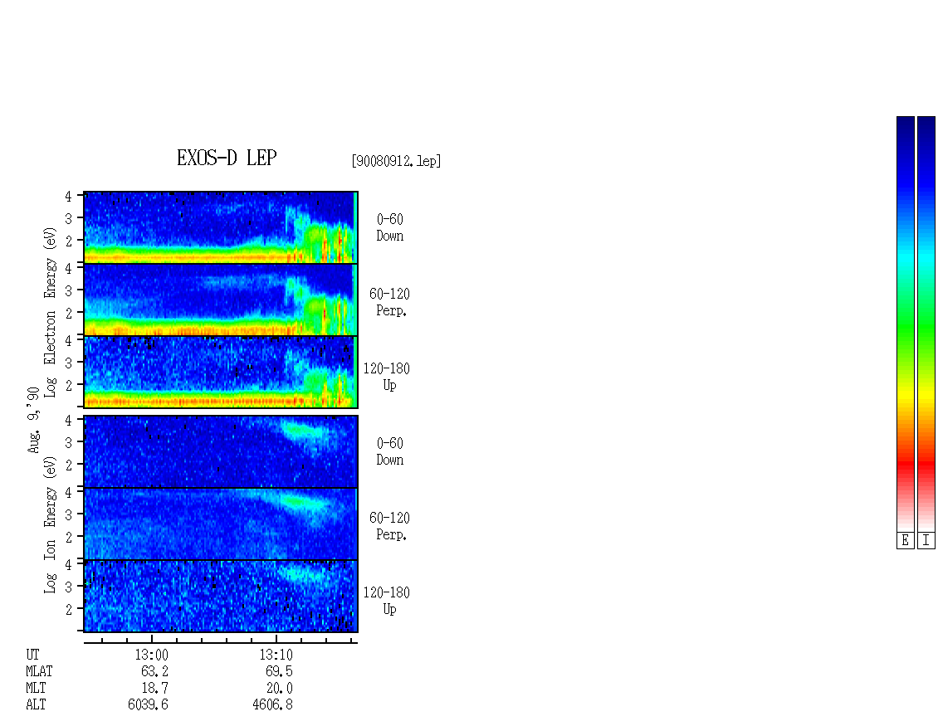Select the MLAT value 69.5

(279, 671)
